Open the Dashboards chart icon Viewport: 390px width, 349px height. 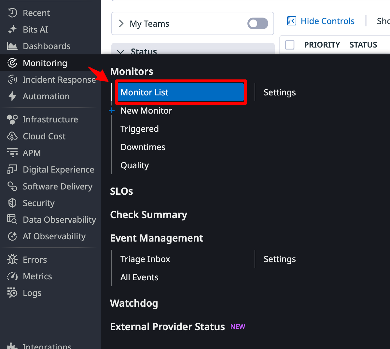(12, 46)
